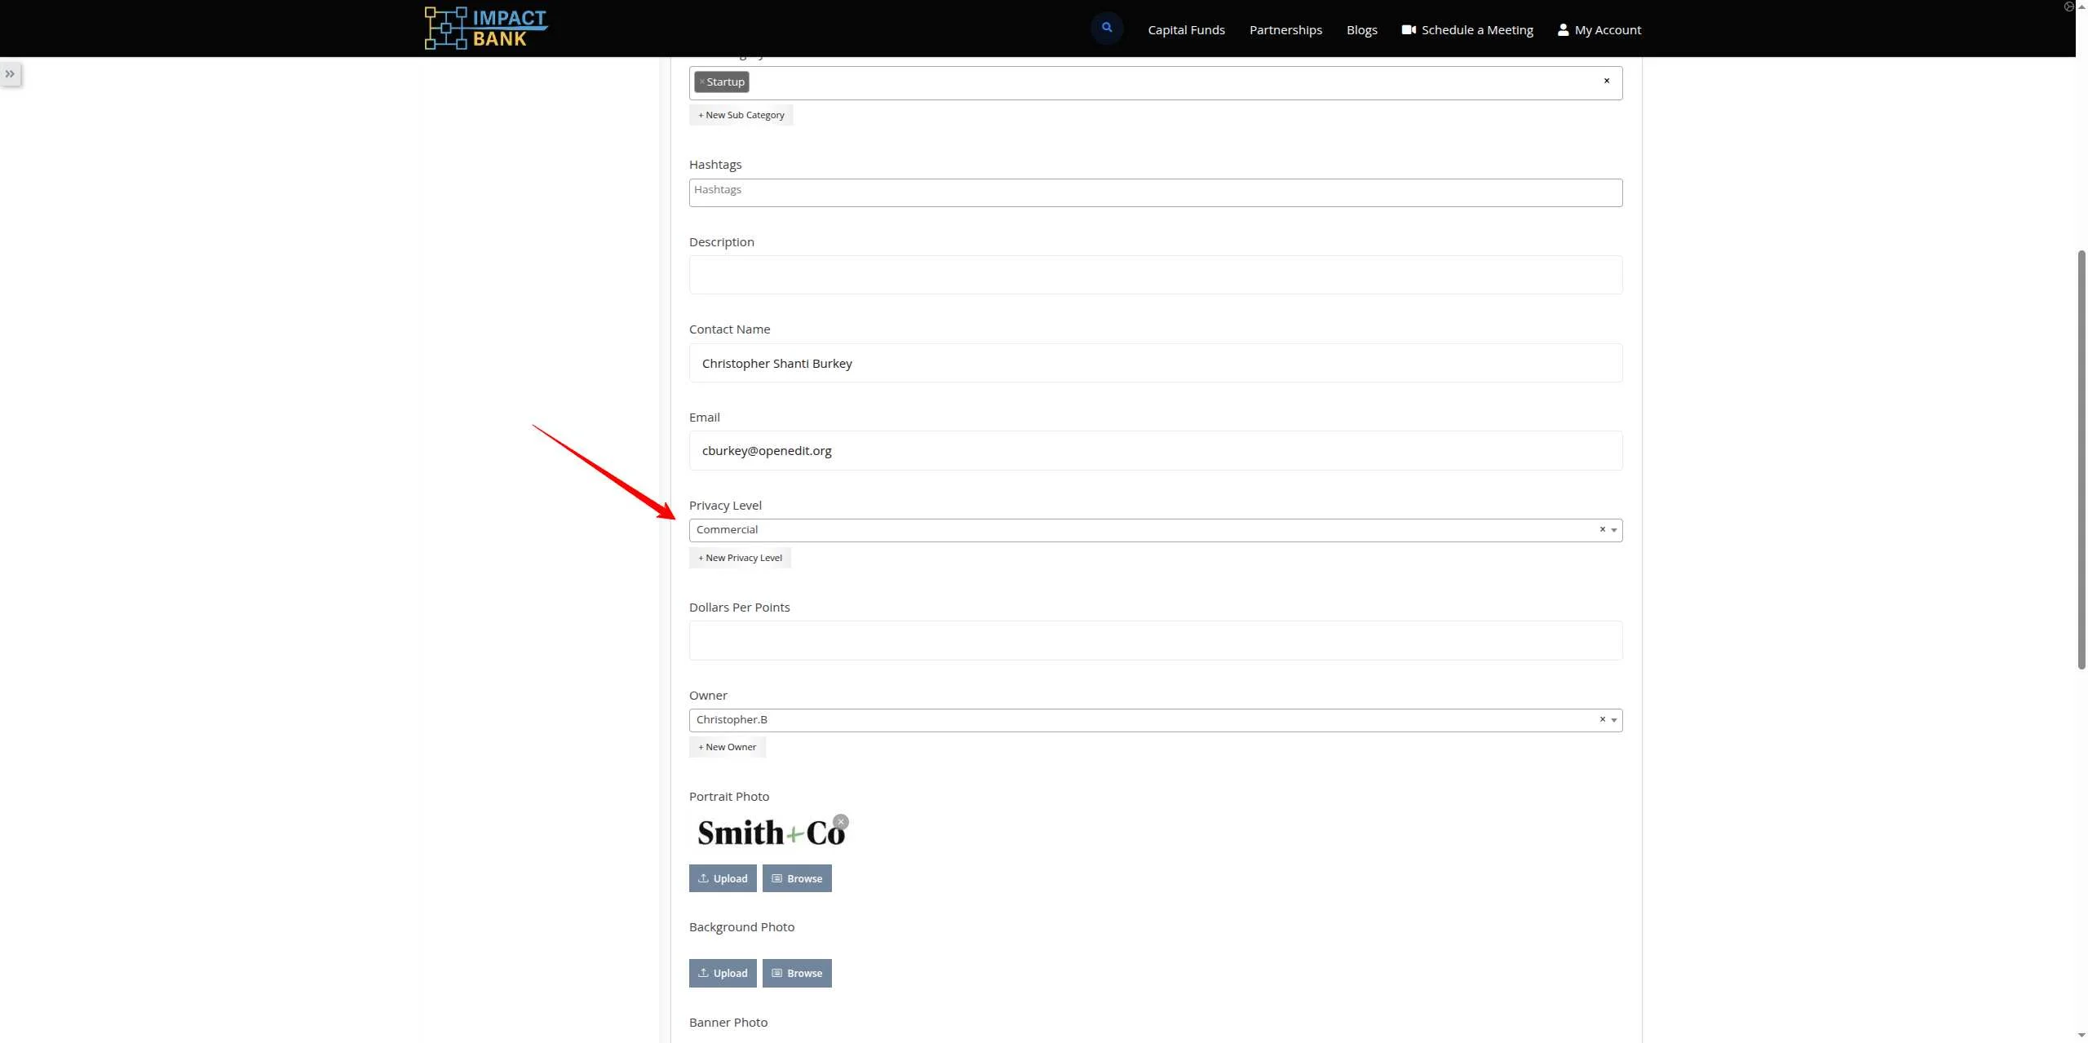Open the Owner dropdown arrow
Viewport: 2088px width, 1043px height.
click(1613, 721)
